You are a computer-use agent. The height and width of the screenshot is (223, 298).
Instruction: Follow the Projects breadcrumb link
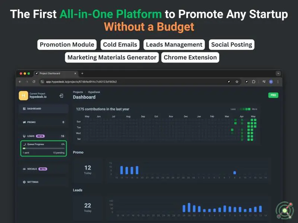[x=78, y=92]
